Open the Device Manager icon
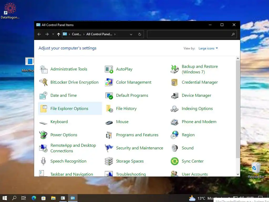 click(x=175, y=95)
